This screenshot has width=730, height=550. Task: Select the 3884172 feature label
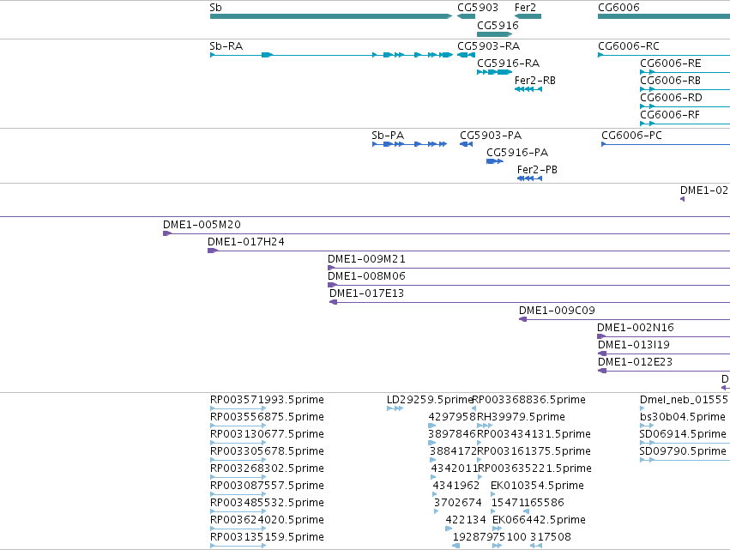(x=454, y=451)
